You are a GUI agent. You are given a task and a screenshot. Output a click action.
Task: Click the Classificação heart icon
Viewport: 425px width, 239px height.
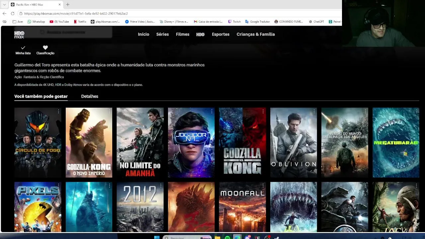45,47
